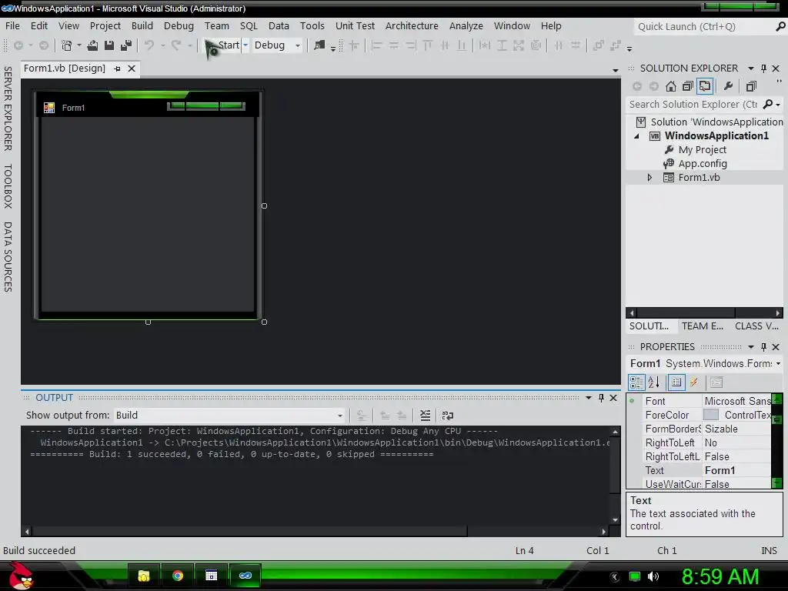788x591 pixels.
Task: Click the Save All toolbar icon
Action: click(126, 45)
